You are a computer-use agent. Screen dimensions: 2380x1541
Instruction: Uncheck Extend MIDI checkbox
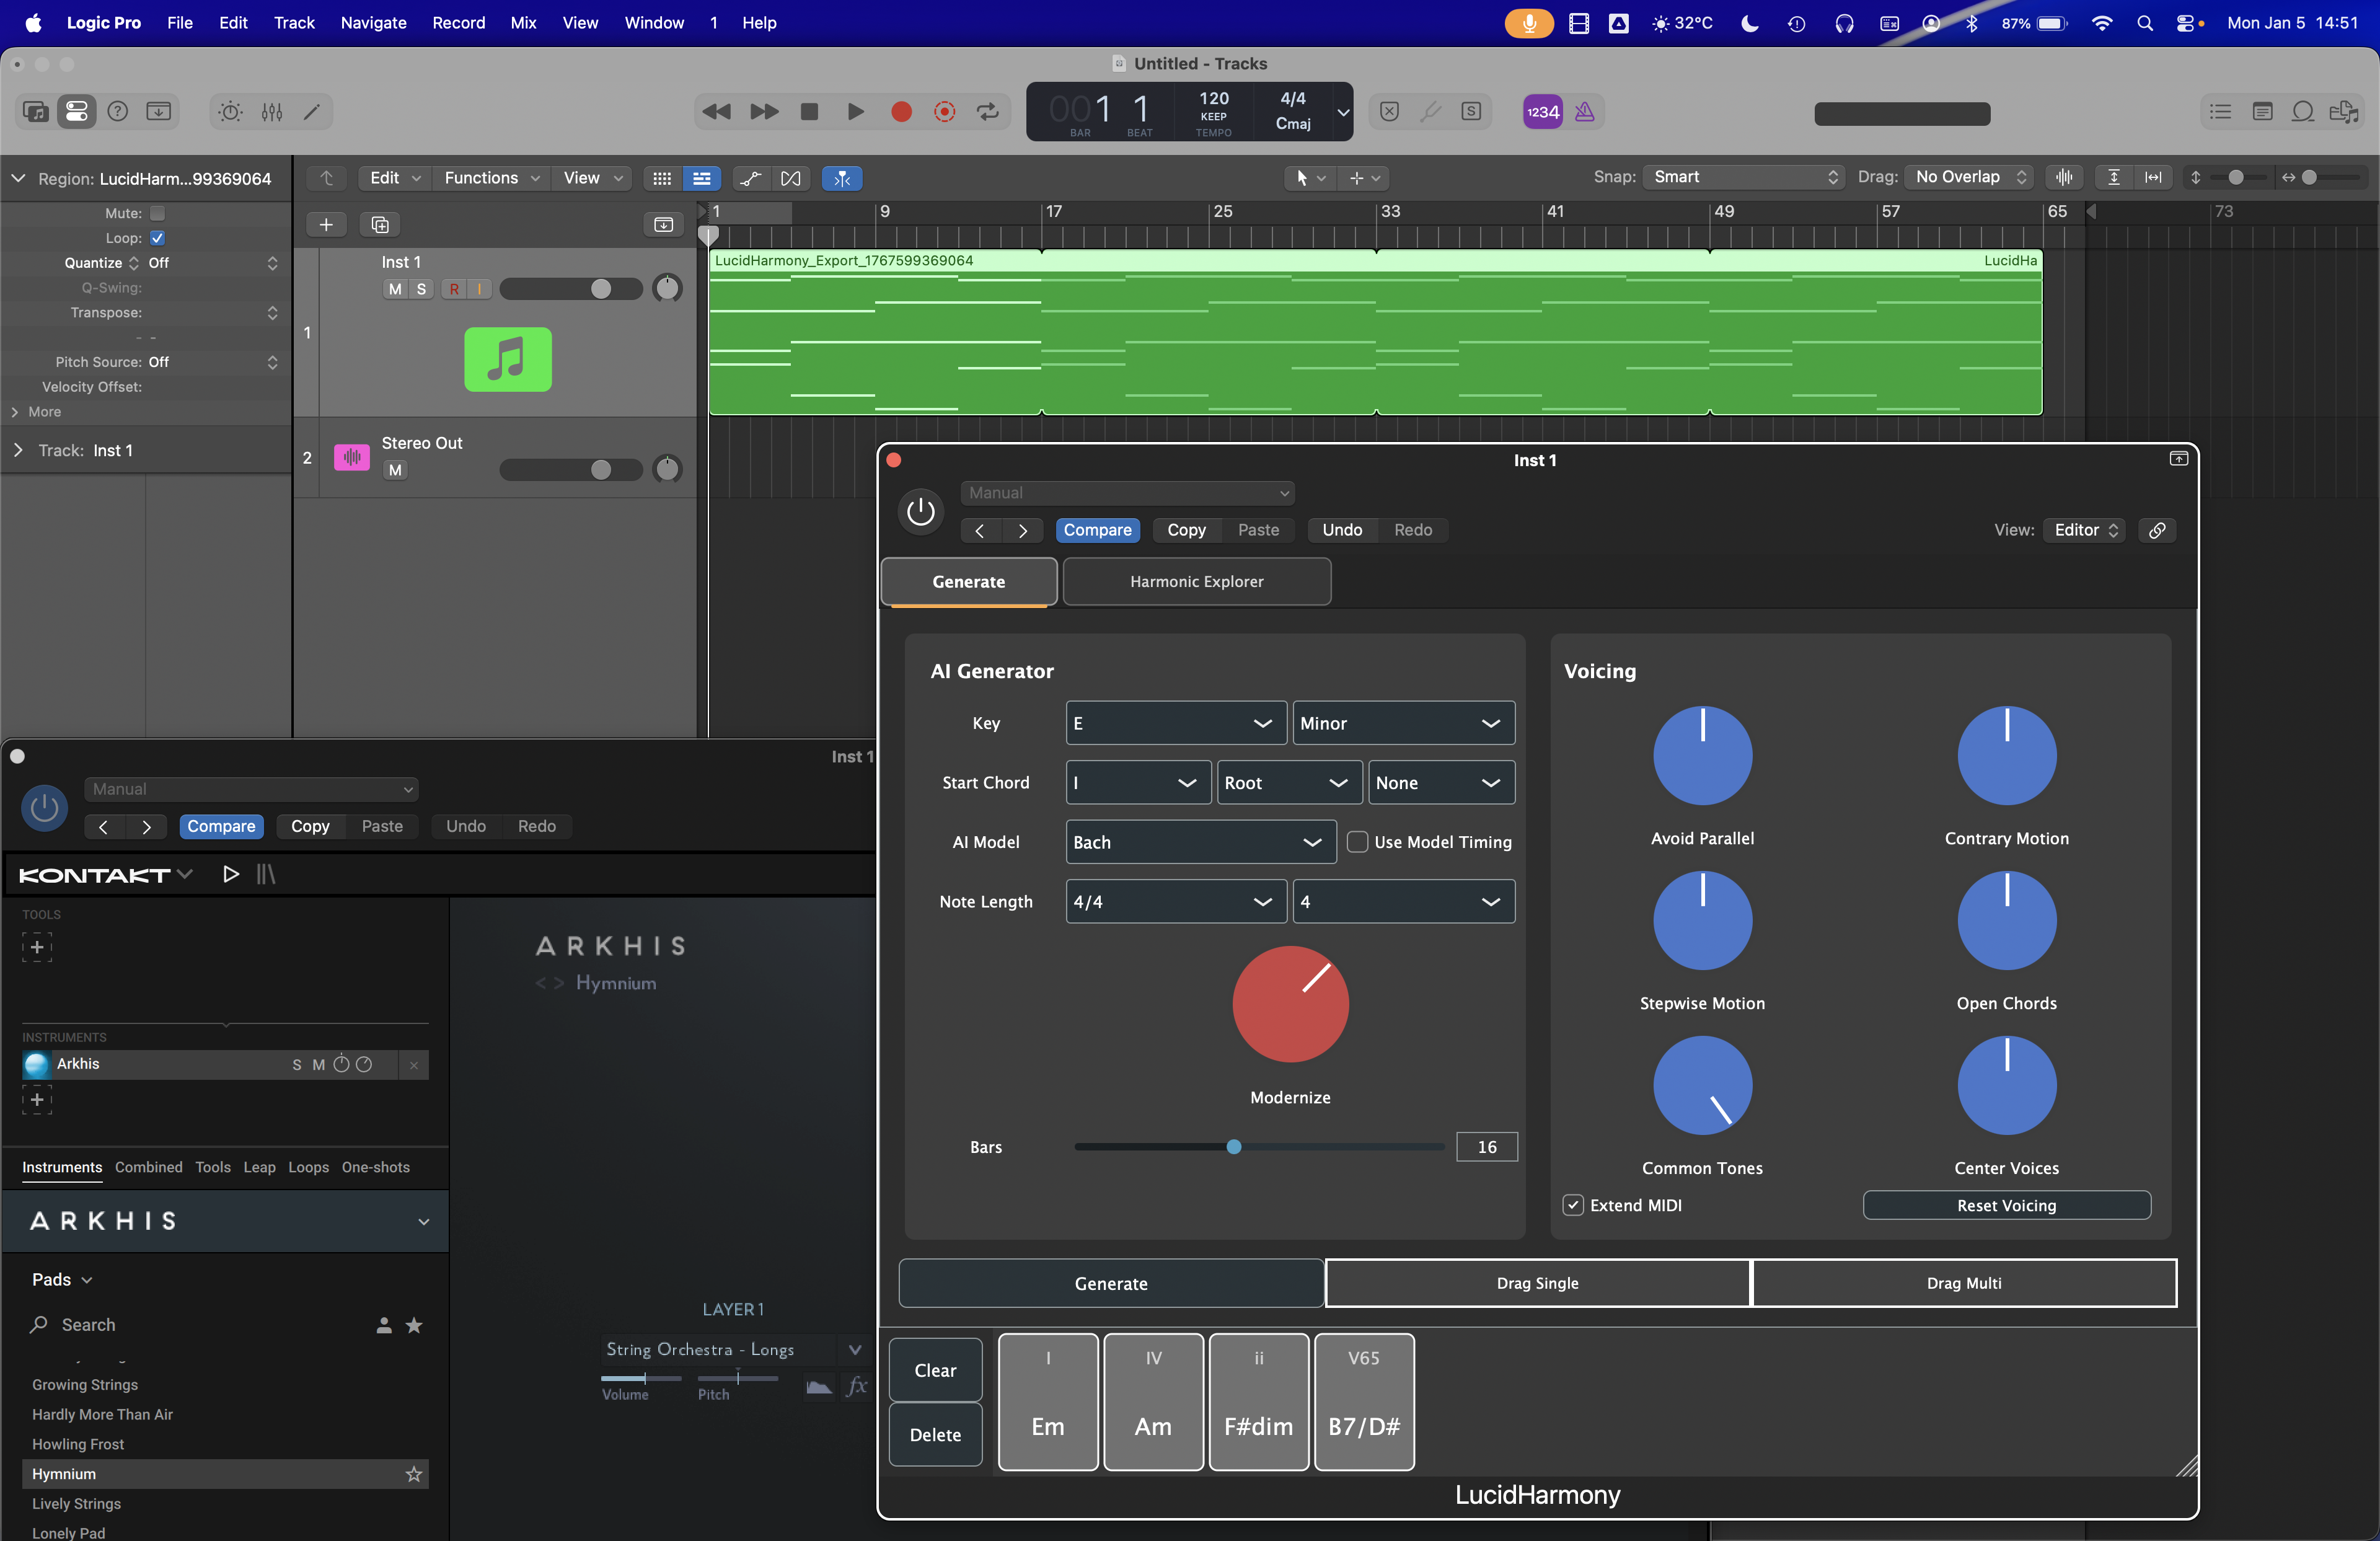coord(1574,1205)
